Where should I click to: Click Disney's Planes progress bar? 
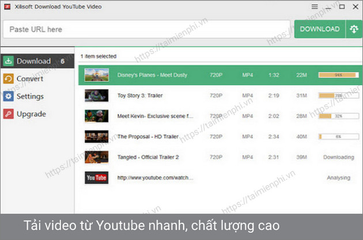click(338, 75)
